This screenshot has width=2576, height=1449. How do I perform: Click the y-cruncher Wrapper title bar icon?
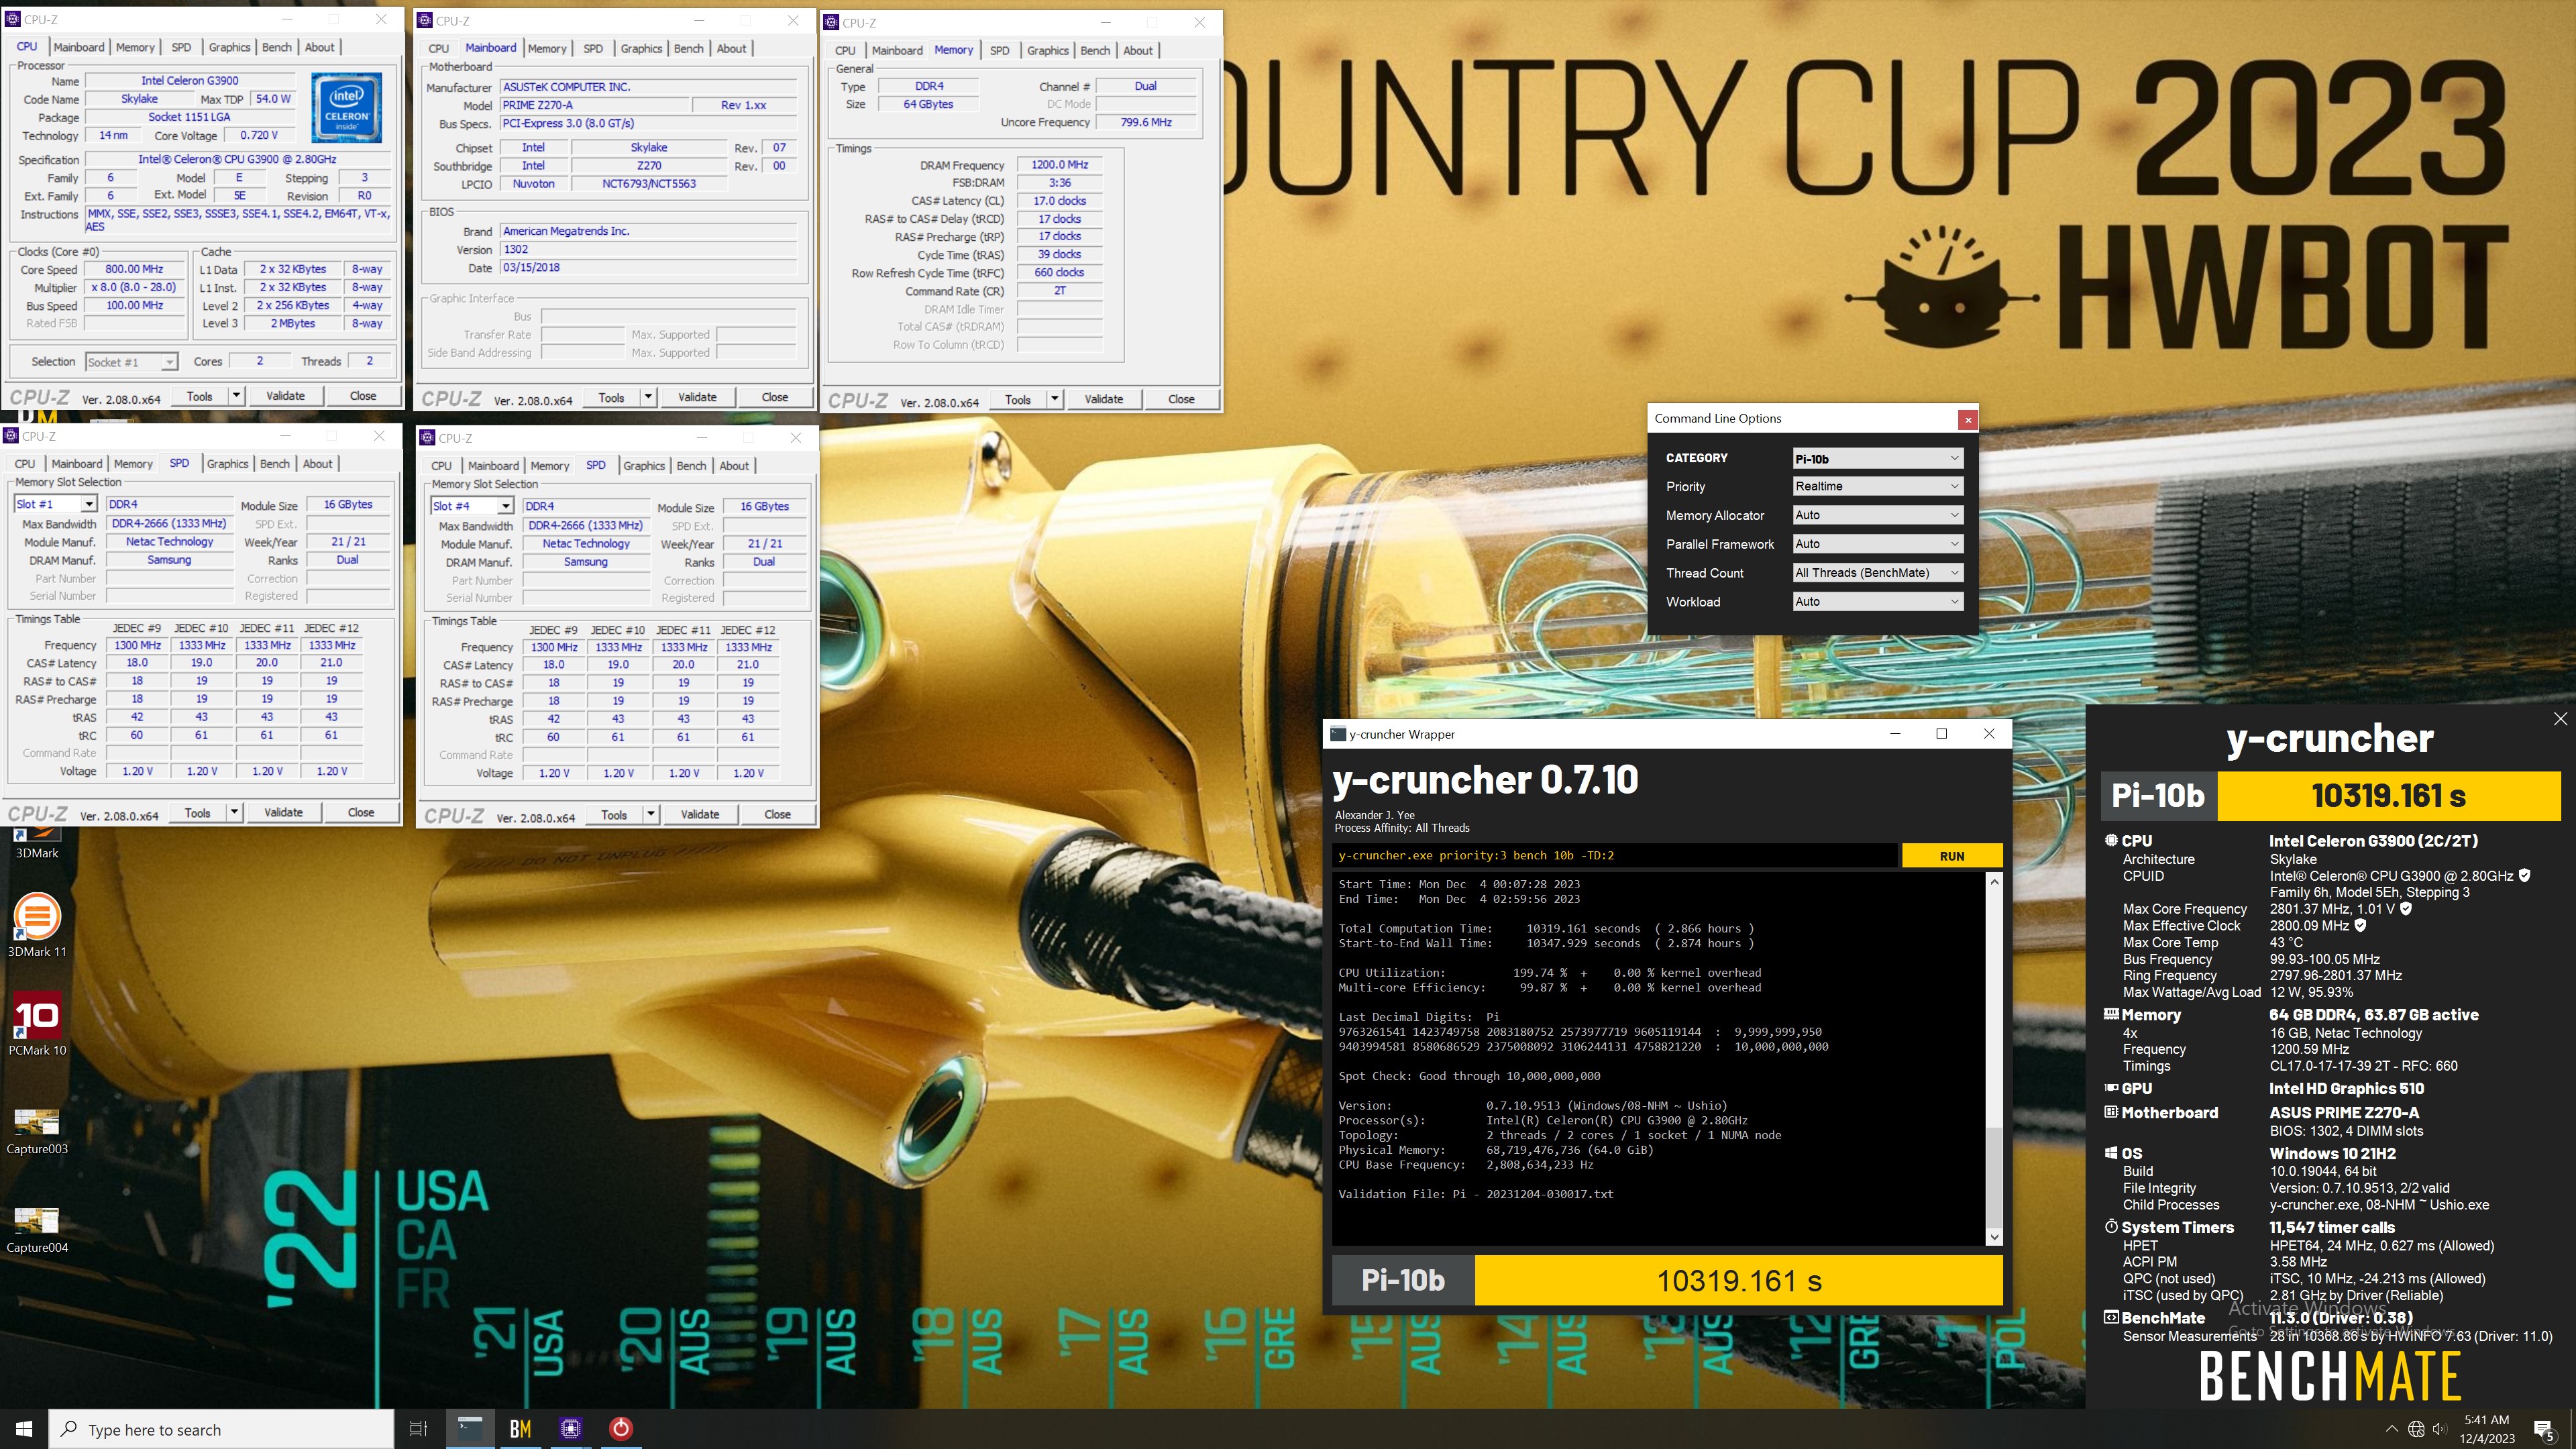(1337, 734)
